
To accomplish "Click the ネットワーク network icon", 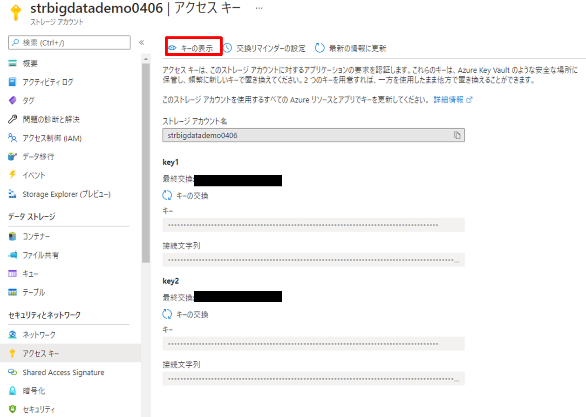I will pos(13,335).
